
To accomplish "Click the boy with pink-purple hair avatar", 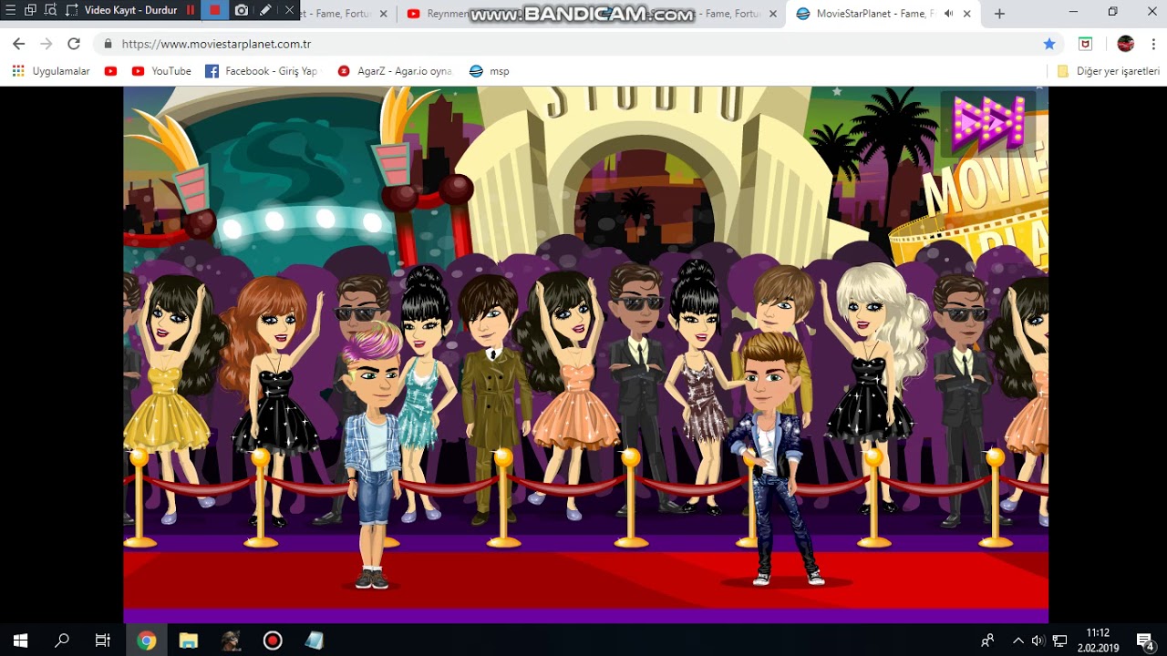I will 374,456.
